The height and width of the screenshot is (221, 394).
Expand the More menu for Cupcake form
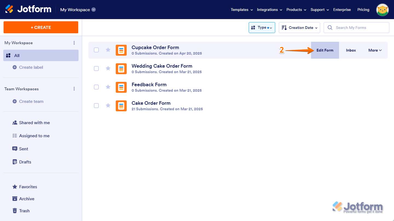click(375, 50)
